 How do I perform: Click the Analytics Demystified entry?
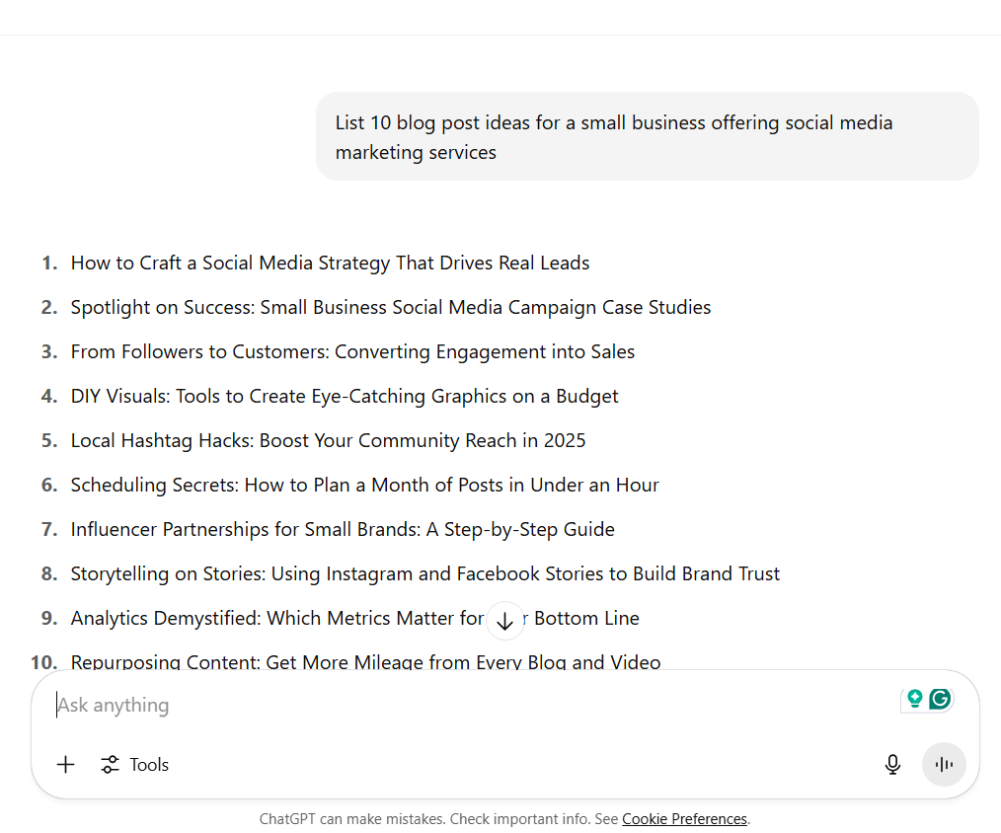click(x=354, y=618)
